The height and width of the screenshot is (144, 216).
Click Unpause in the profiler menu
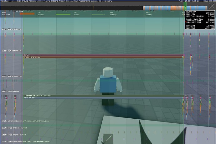pyautogui.click(x=95, y=1)
